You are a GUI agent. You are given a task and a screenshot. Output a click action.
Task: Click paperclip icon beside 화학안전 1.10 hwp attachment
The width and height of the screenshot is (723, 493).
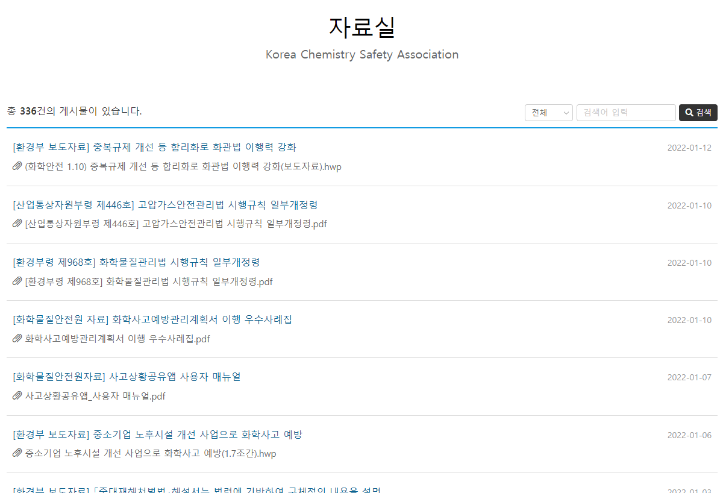[17, 166]
